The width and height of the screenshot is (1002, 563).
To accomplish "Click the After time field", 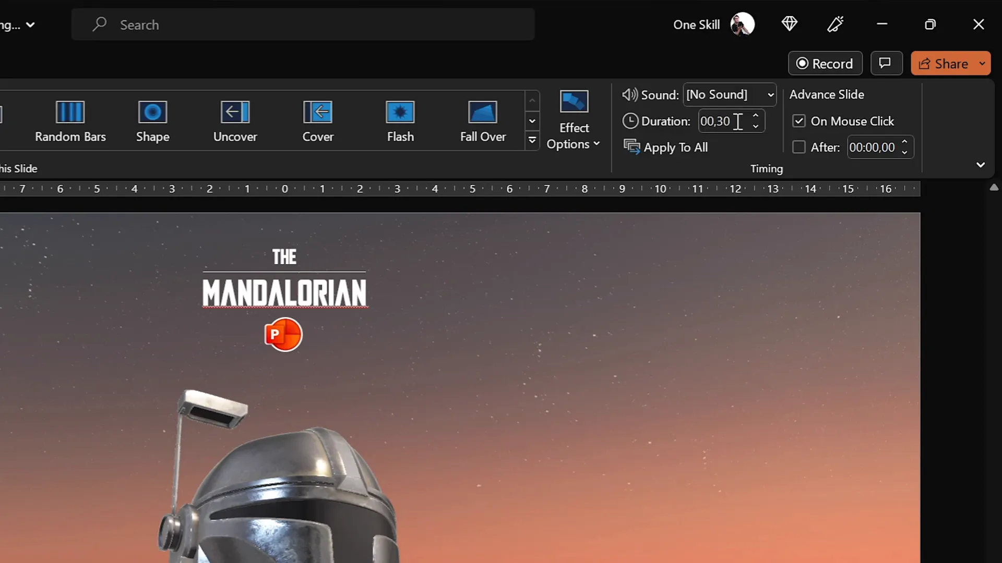I will [x=873, y=148].
